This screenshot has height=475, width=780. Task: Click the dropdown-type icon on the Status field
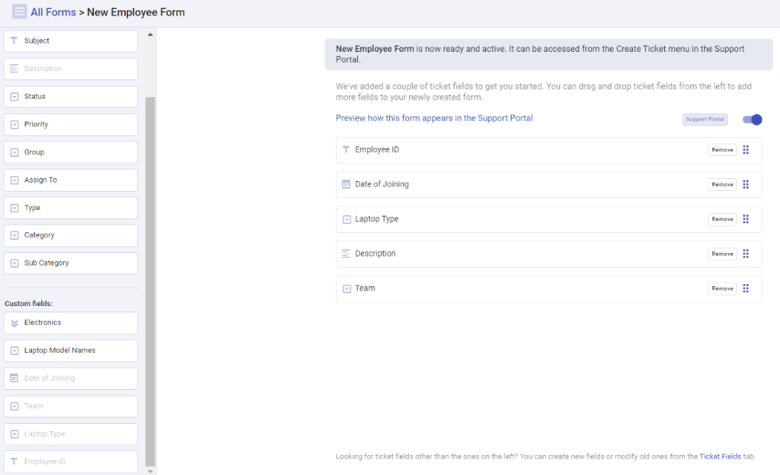click(15, 96)
